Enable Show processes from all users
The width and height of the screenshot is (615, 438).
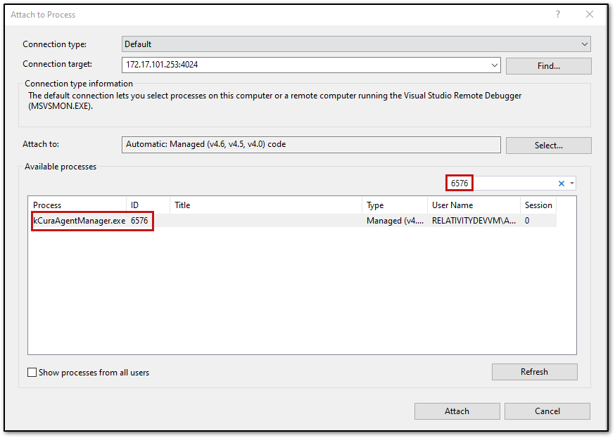(x=32, y=372)
